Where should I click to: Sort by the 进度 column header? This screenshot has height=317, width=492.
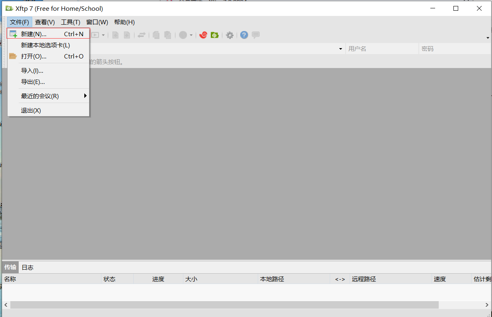(x=158, y=279)
